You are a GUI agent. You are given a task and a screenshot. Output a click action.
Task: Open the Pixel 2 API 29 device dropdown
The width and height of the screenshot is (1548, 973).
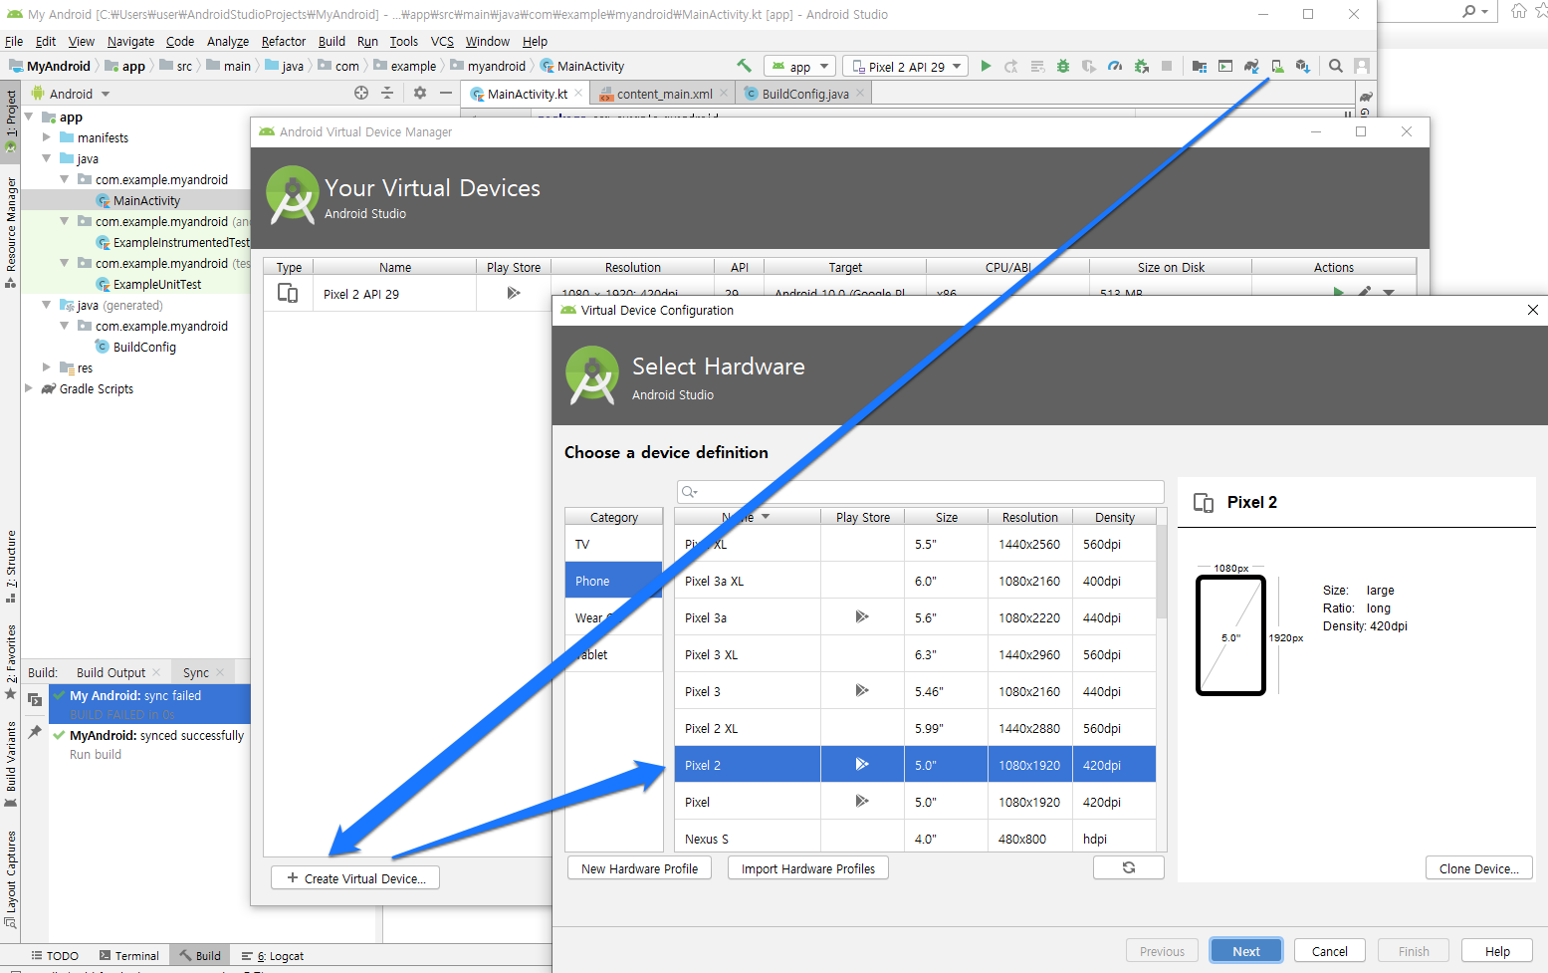[906, 67]
